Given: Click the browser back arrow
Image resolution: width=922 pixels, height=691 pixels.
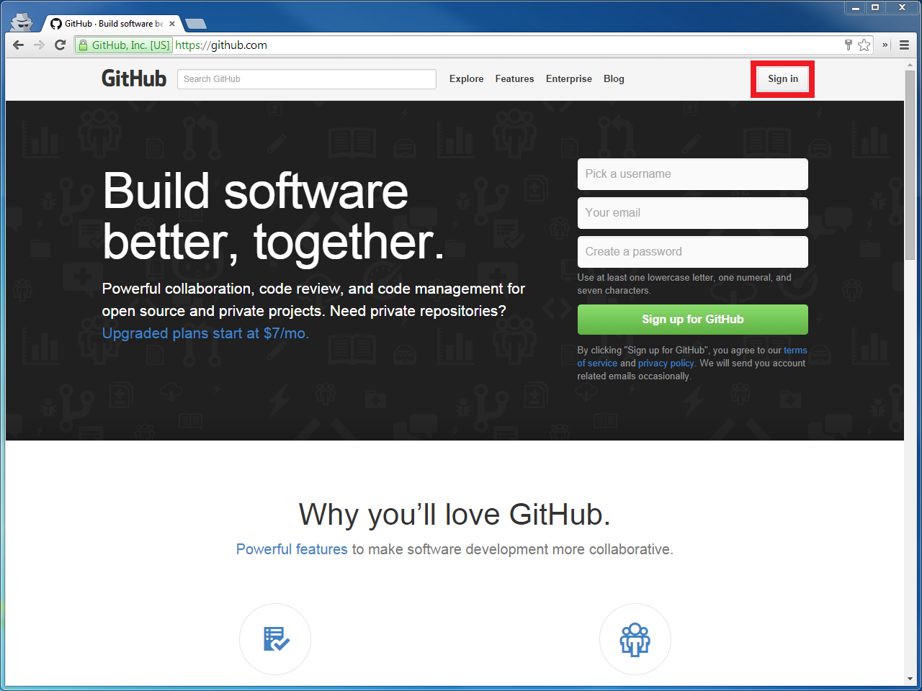Looking at the screenshot, I should coord(19,45).
